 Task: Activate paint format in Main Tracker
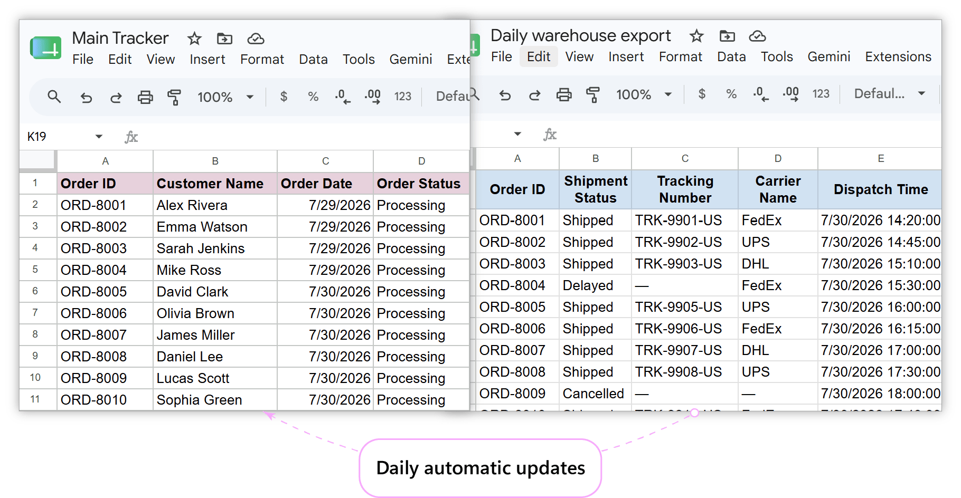pos(174,97)
